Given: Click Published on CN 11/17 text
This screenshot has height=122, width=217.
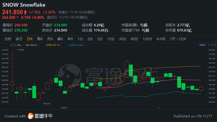Looking at the screenshot, I should 193,116.
